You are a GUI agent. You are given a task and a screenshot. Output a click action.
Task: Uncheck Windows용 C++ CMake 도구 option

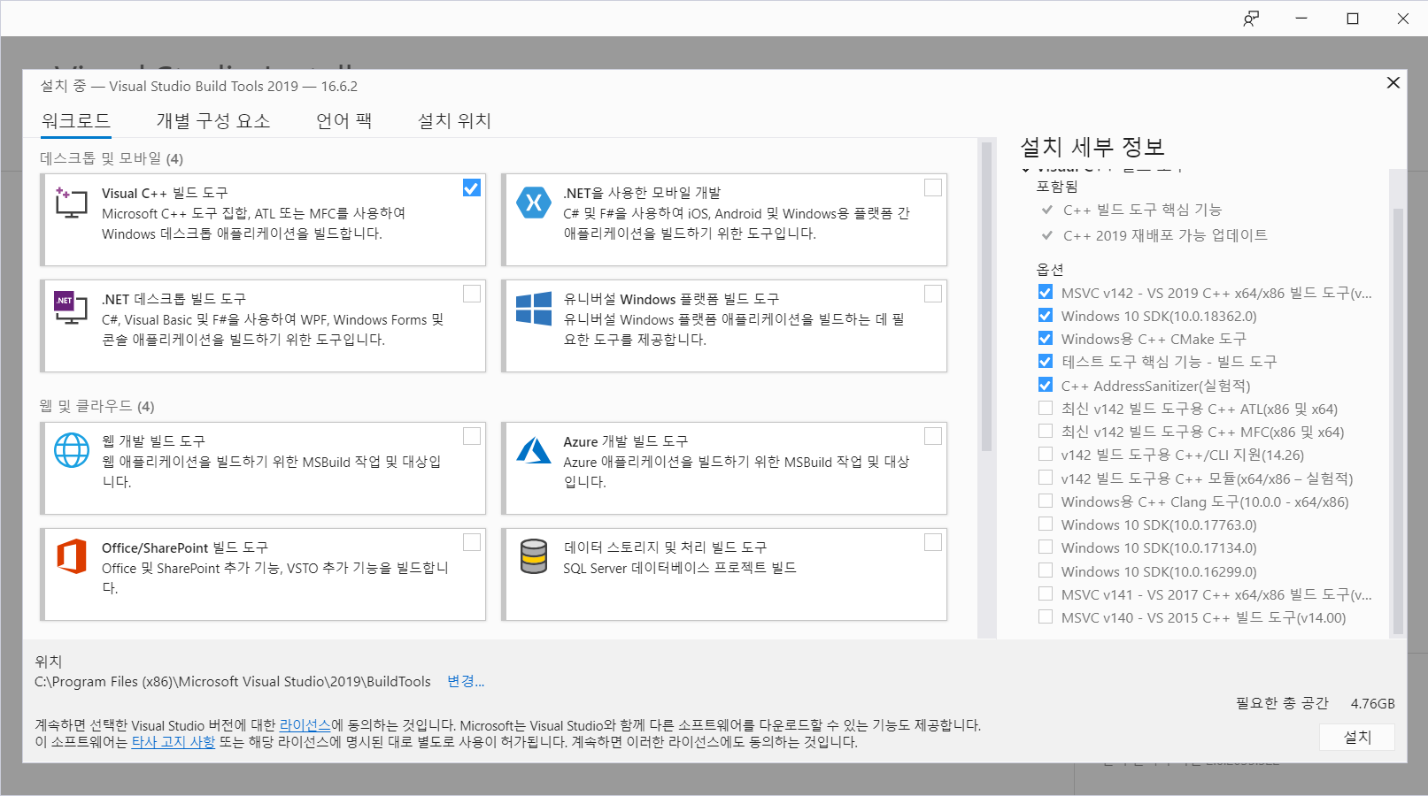point(1046,339)
